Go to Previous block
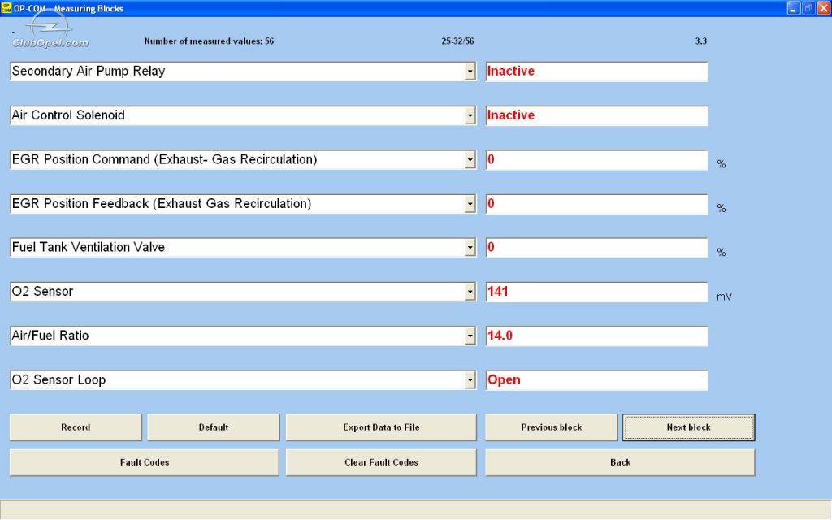Viewport: 832px width, 520px height. 552,427
